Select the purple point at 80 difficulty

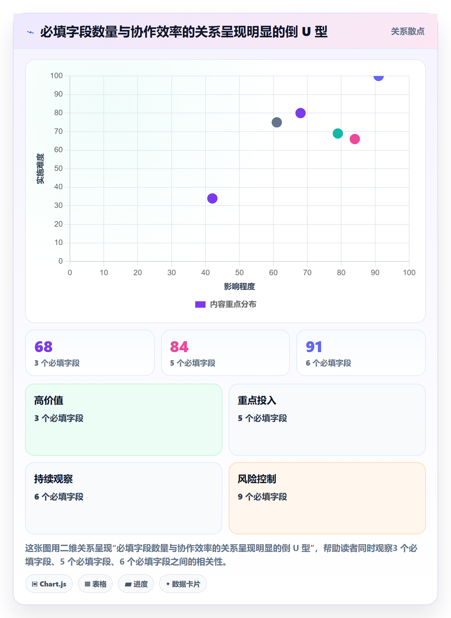pyautogui.click(x=301, y=113)
